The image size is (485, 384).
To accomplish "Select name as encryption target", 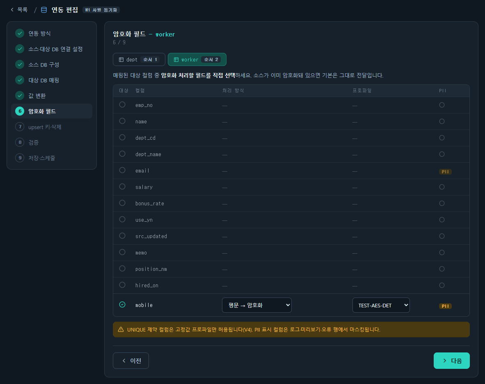I will pos(122,121).
